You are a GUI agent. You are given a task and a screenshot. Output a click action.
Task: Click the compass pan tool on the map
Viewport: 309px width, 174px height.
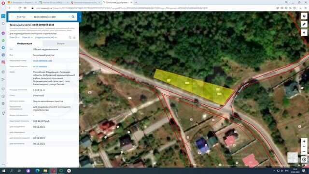(x=304, y=32)
